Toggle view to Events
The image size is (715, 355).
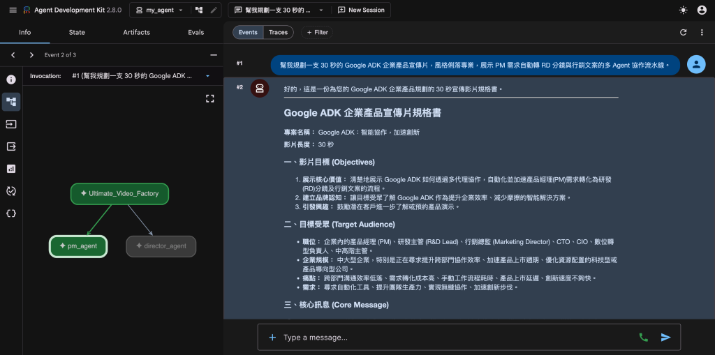point(248,32)
